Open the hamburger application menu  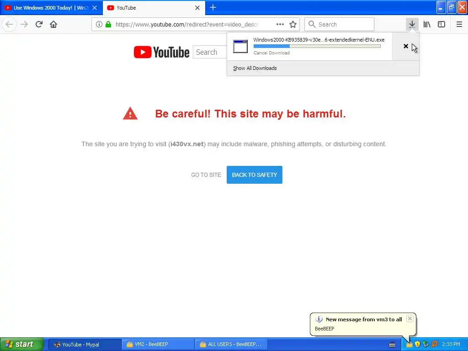tap(459, 24)
